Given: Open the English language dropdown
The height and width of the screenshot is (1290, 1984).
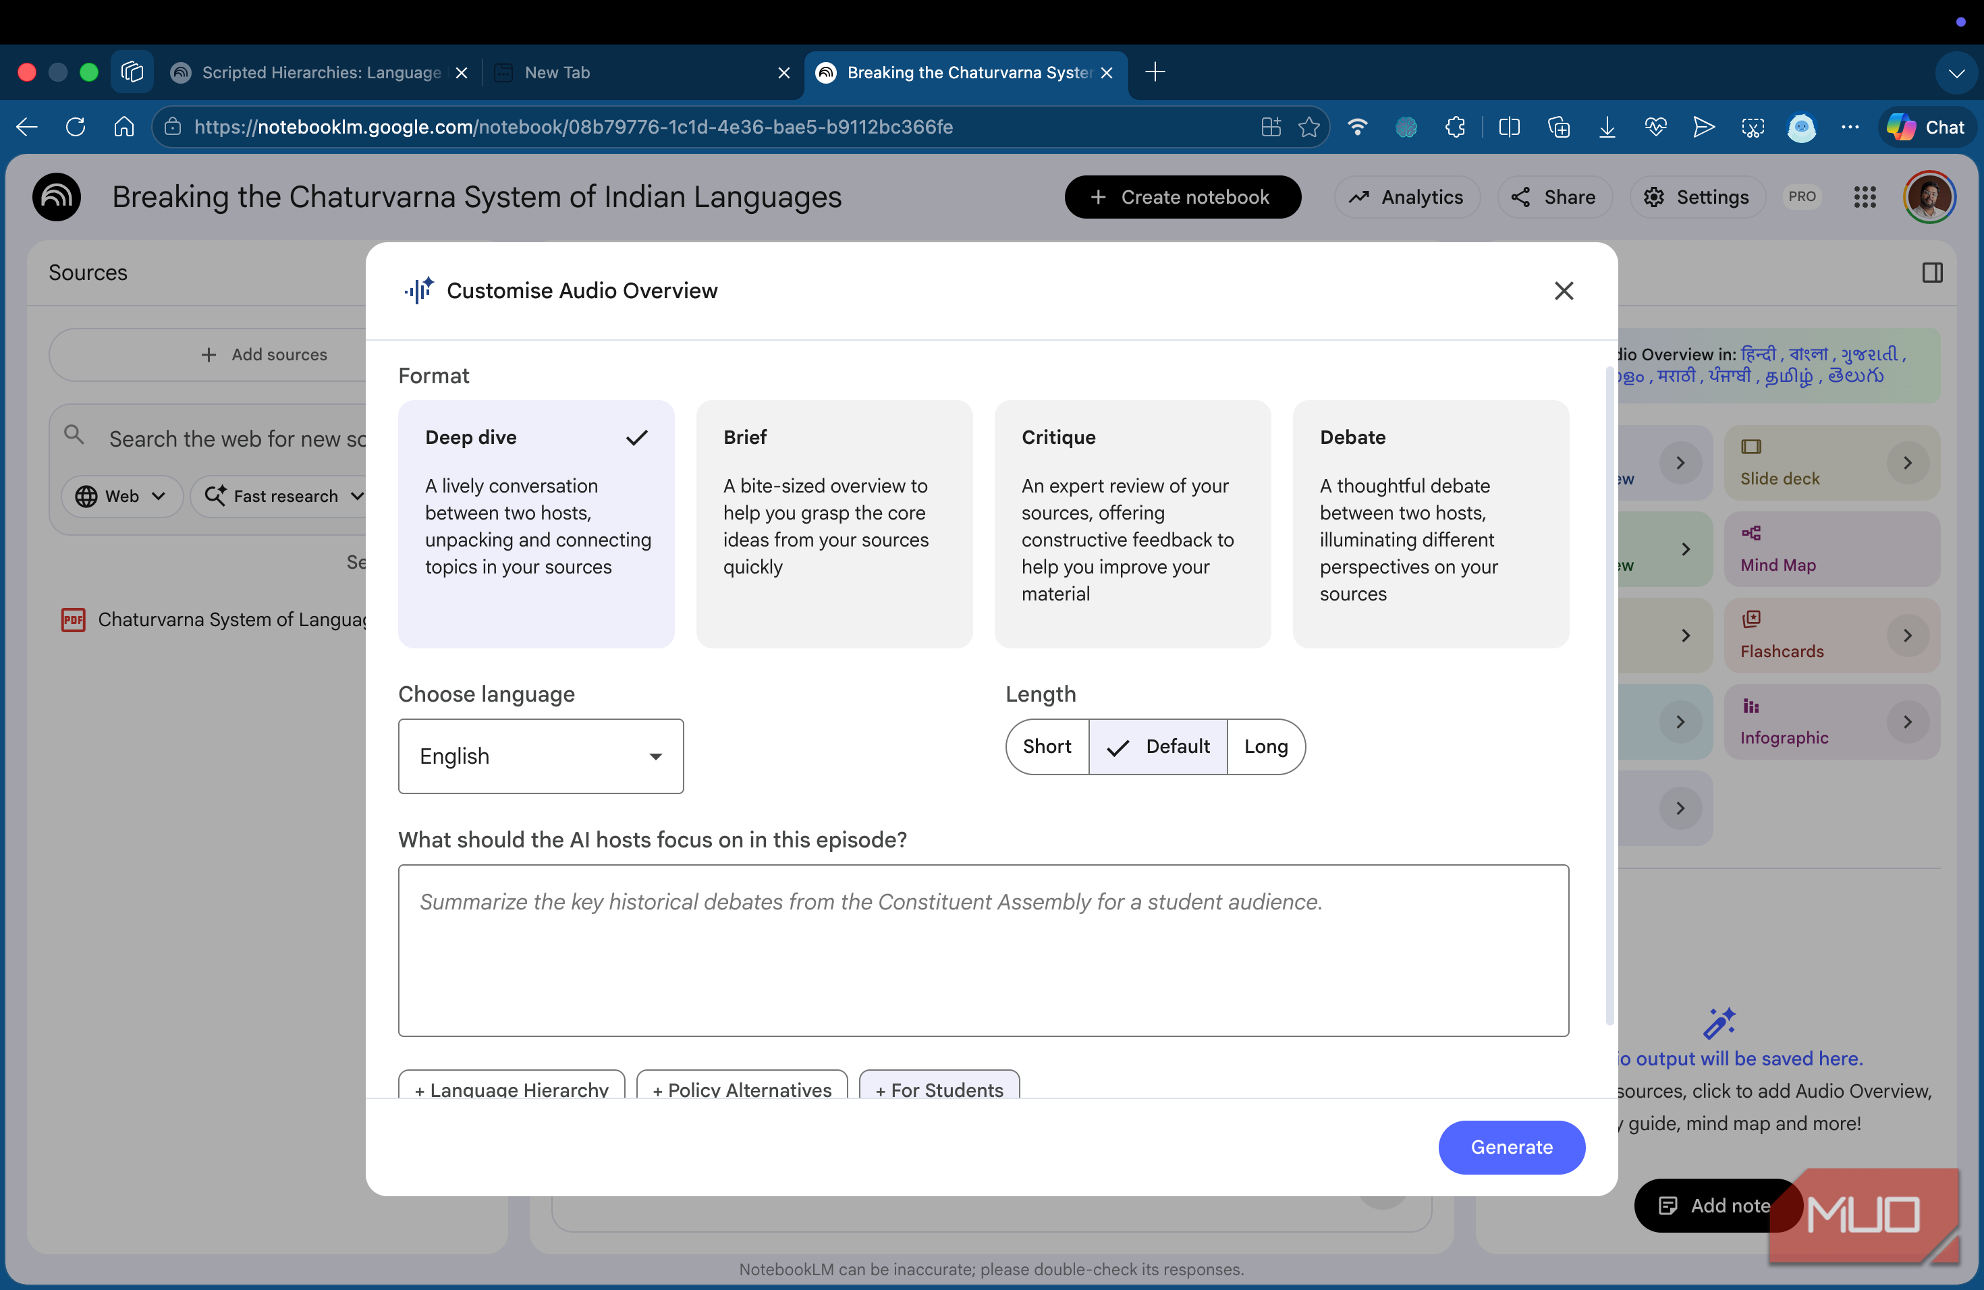Looking at the screenshot, I should [x=541, y=756].
